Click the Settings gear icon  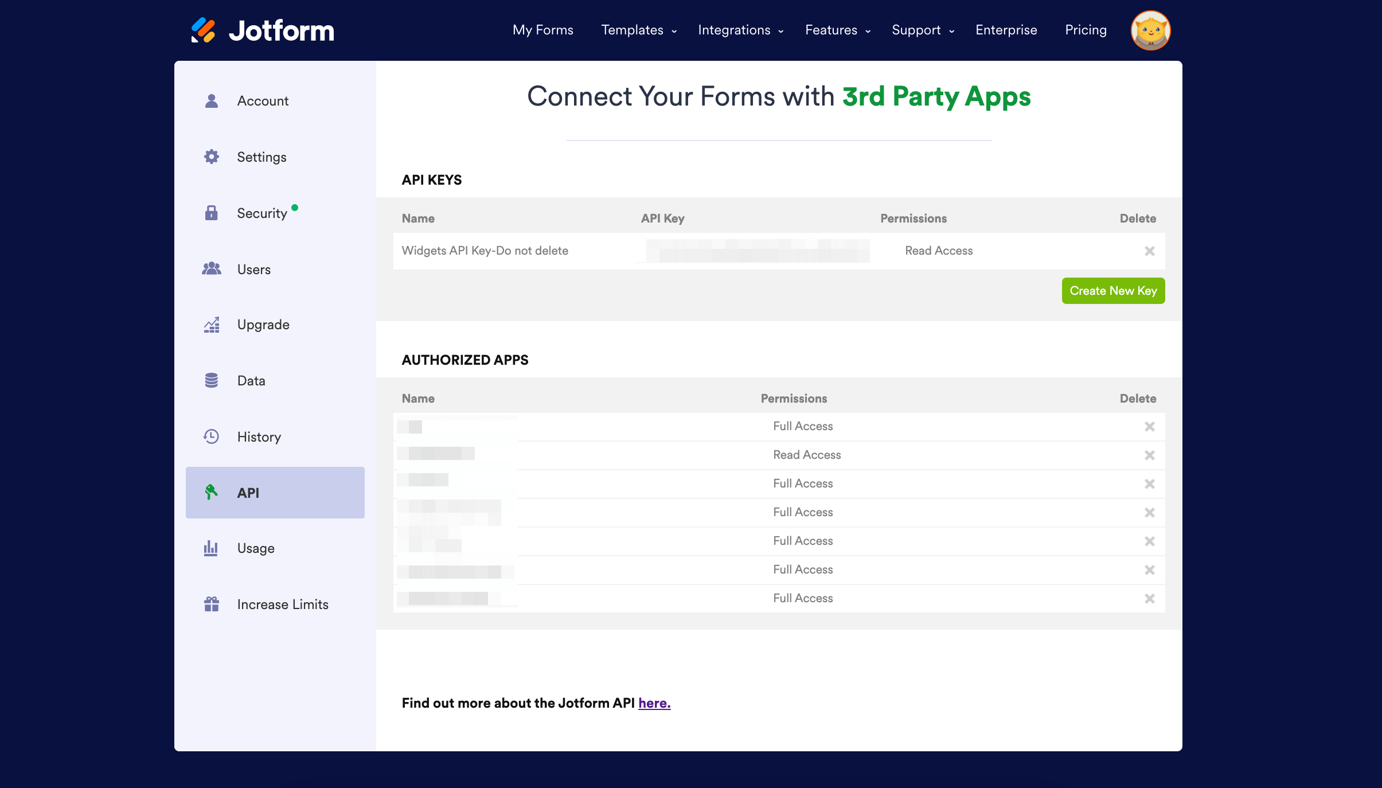tap(211, 157)
